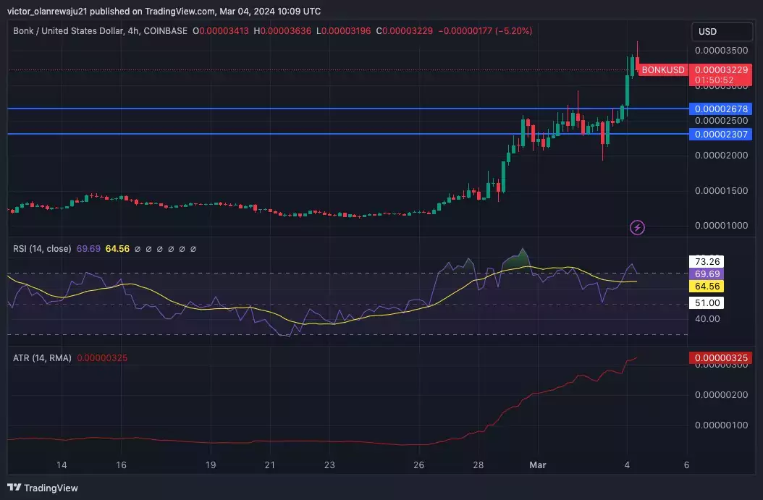Click the ATR 0.00000325 red value label
Viewport: 763px width, 500px height.
(x=721, y=358)
